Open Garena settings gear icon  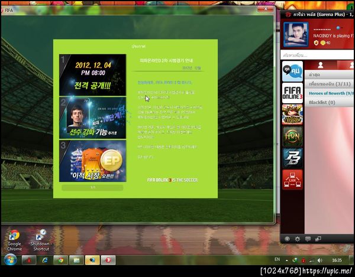(298, 239)
